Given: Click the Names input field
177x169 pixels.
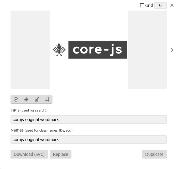Looking at the screenshot, I should pos(88,139).
